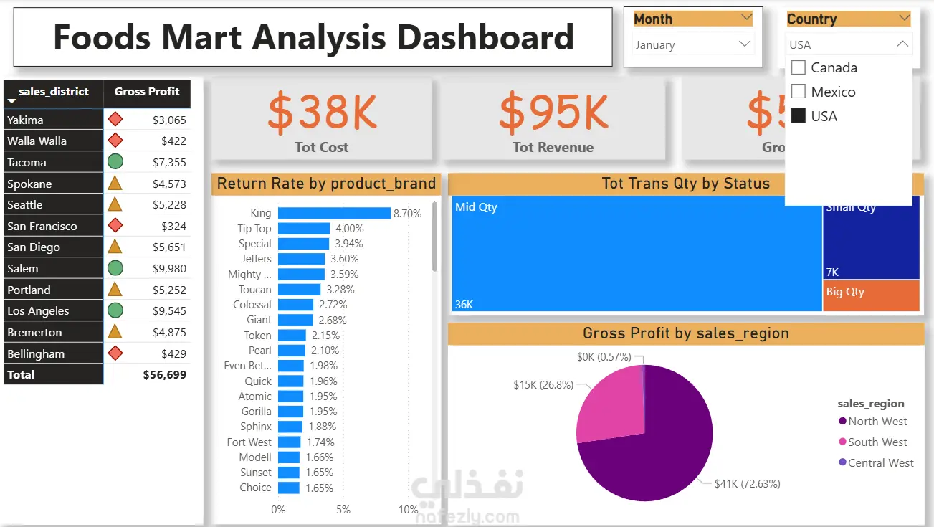
Task: Click the green circle icon beside Salem
Action: (115, 268)
